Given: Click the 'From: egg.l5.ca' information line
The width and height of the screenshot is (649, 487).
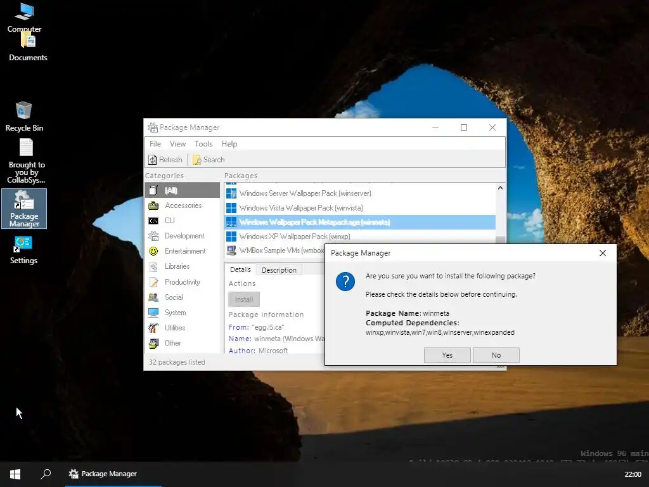Looking at the screenshot, I should 257,327.
